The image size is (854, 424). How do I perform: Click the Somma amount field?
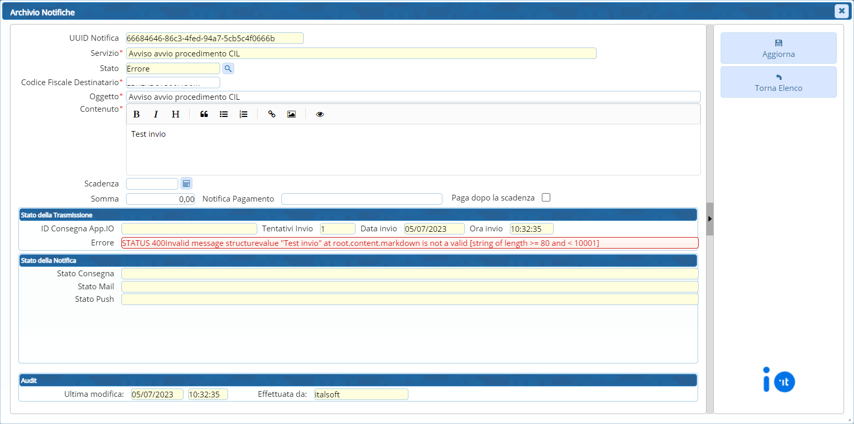(x=160, y=199)
